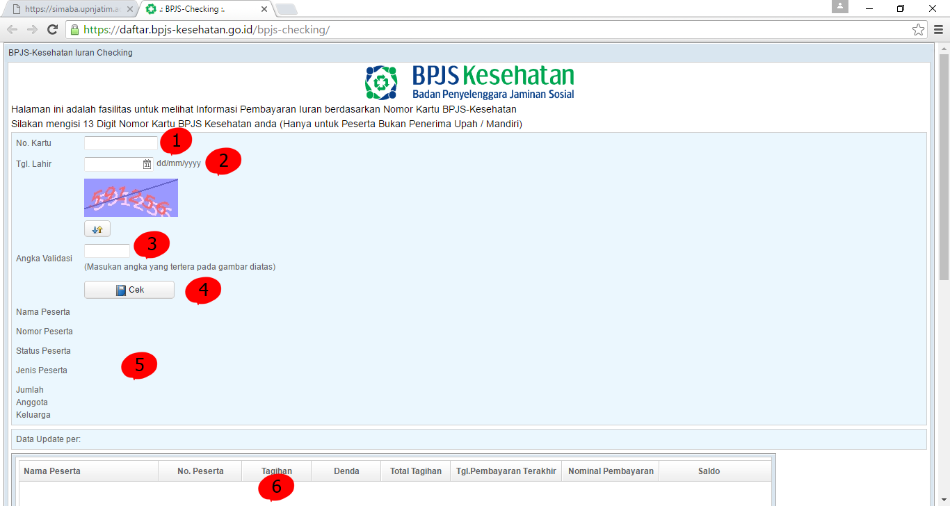Refresh the captcha with the arrows button
950x506 pixels.
click(x=97, y=229)
